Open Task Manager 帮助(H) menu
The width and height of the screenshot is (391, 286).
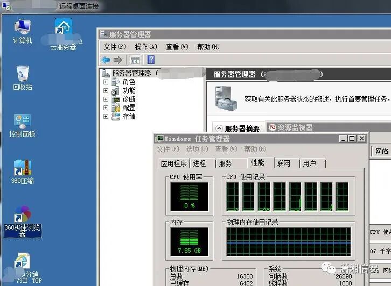pos(255,149)
